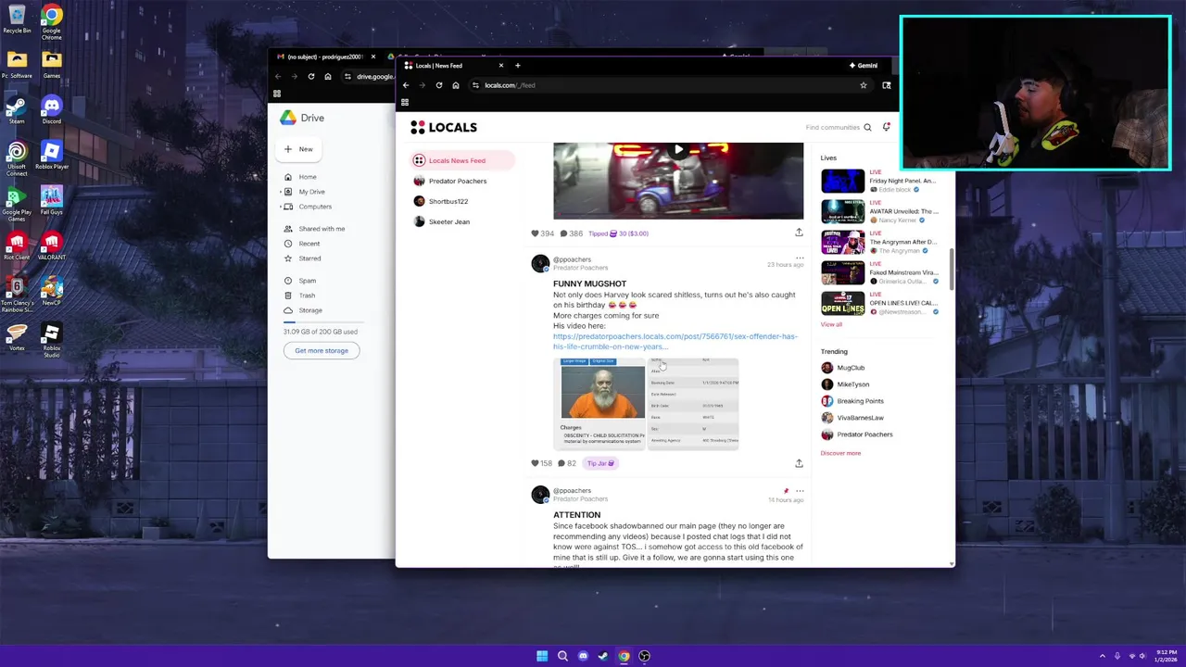Open the predatorpoachers.locals.com post link

point(675,341)
